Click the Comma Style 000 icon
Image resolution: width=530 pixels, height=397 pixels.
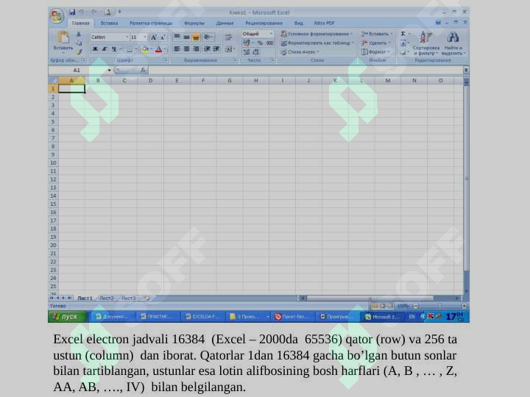(269, 43)
